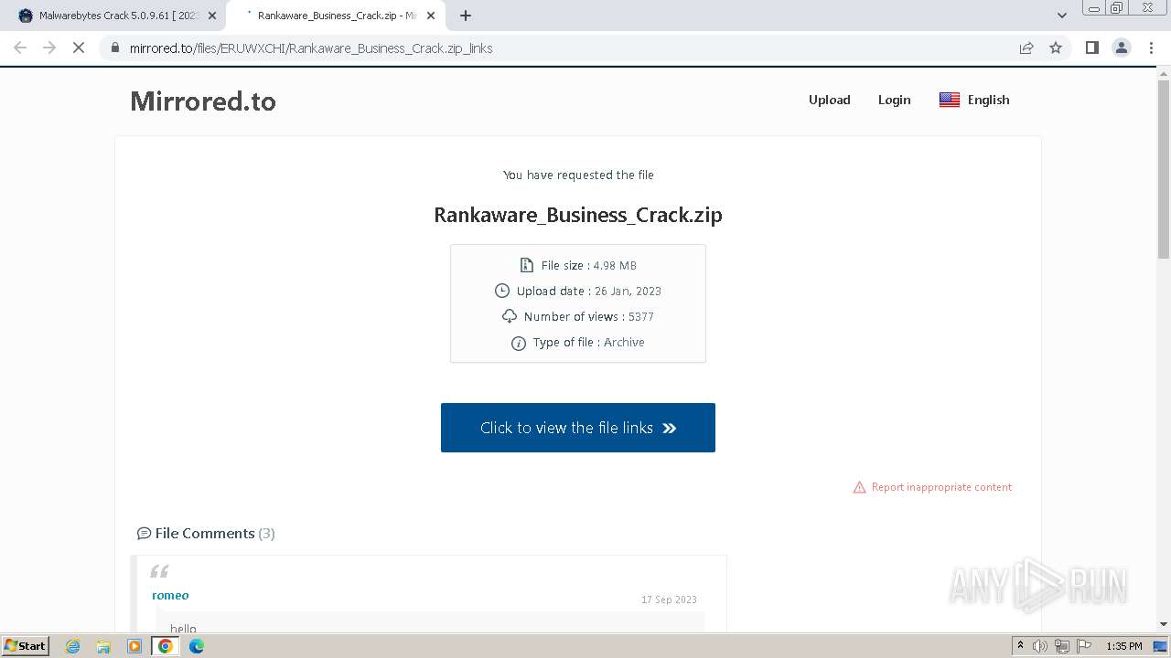Open the Chrome three-dot menu
1171x658 pixels.
pyautogui.click(x=1152, y=48)
